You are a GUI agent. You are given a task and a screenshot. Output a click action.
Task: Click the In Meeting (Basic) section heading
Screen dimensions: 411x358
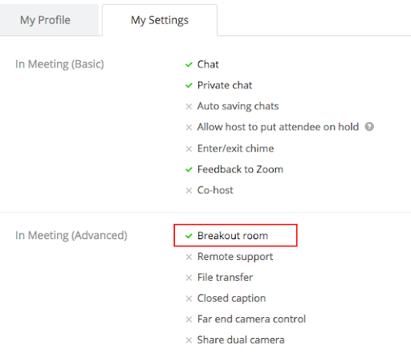pos(59,64)
